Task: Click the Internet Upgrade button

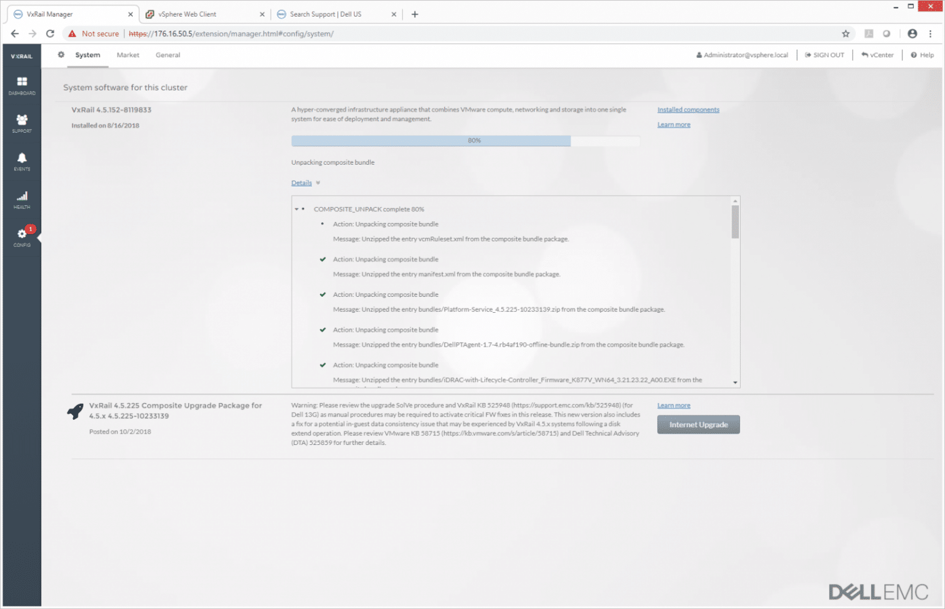Action: 698,425
